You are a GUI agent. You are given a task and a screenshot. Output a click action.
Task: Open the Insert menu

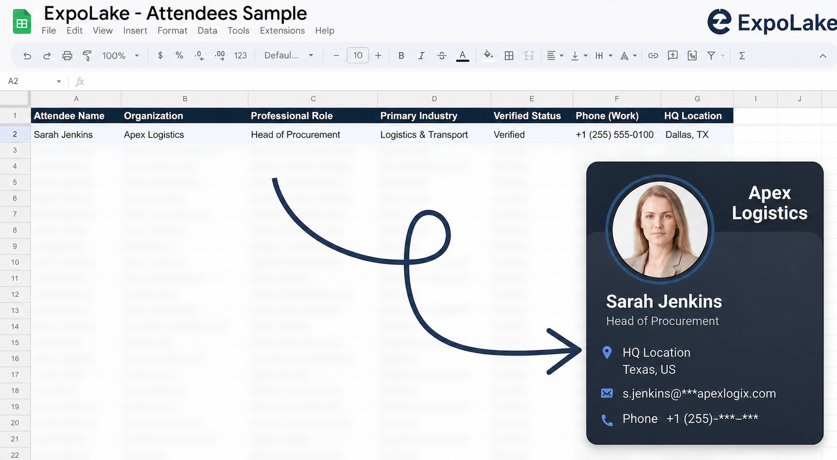pos(135,30)
